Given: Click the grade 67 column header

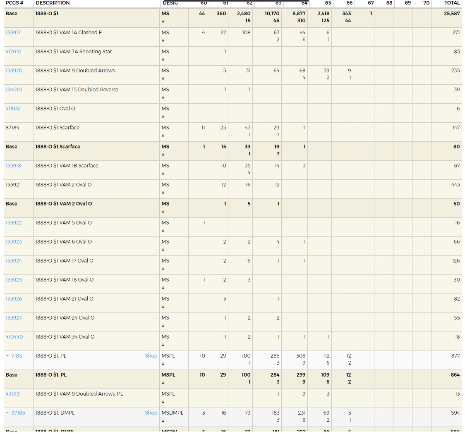Looking at the screenshot, I should pos(371,3).
